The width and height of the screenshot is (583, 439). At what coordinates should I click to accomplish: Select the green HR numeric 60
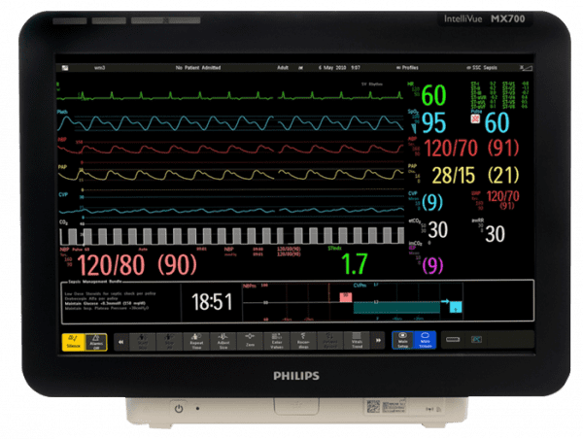(x=433, y=95)
